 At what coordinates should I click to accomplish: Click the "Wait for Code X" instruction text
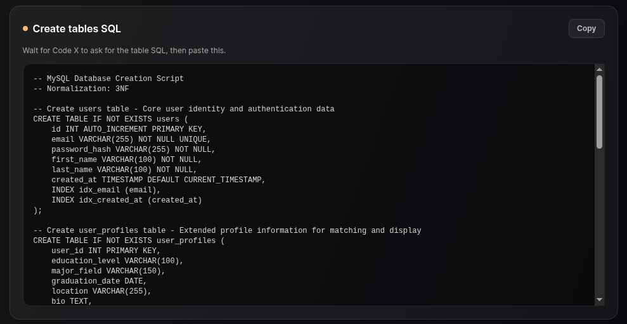tap(124, 50)
